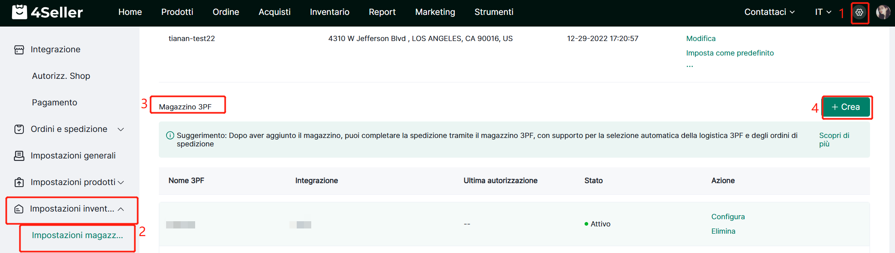
Task: Collapse the Impostazioni inventario section chevron
Action: 121,209
